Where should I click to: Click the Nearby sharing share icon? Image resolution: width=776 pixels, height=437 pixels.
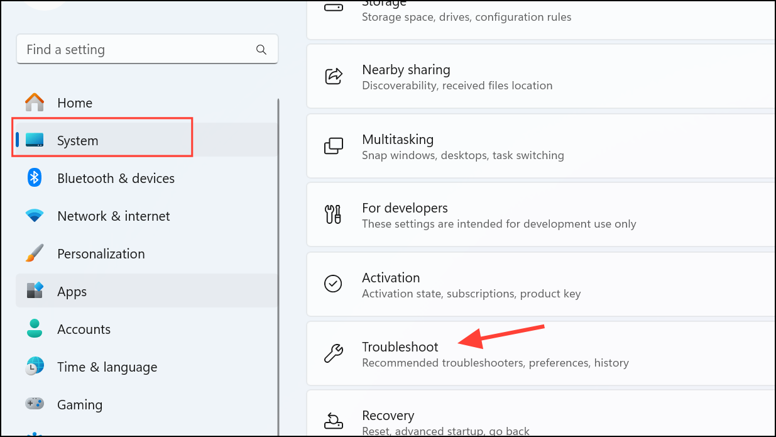(x=334, y=76)
